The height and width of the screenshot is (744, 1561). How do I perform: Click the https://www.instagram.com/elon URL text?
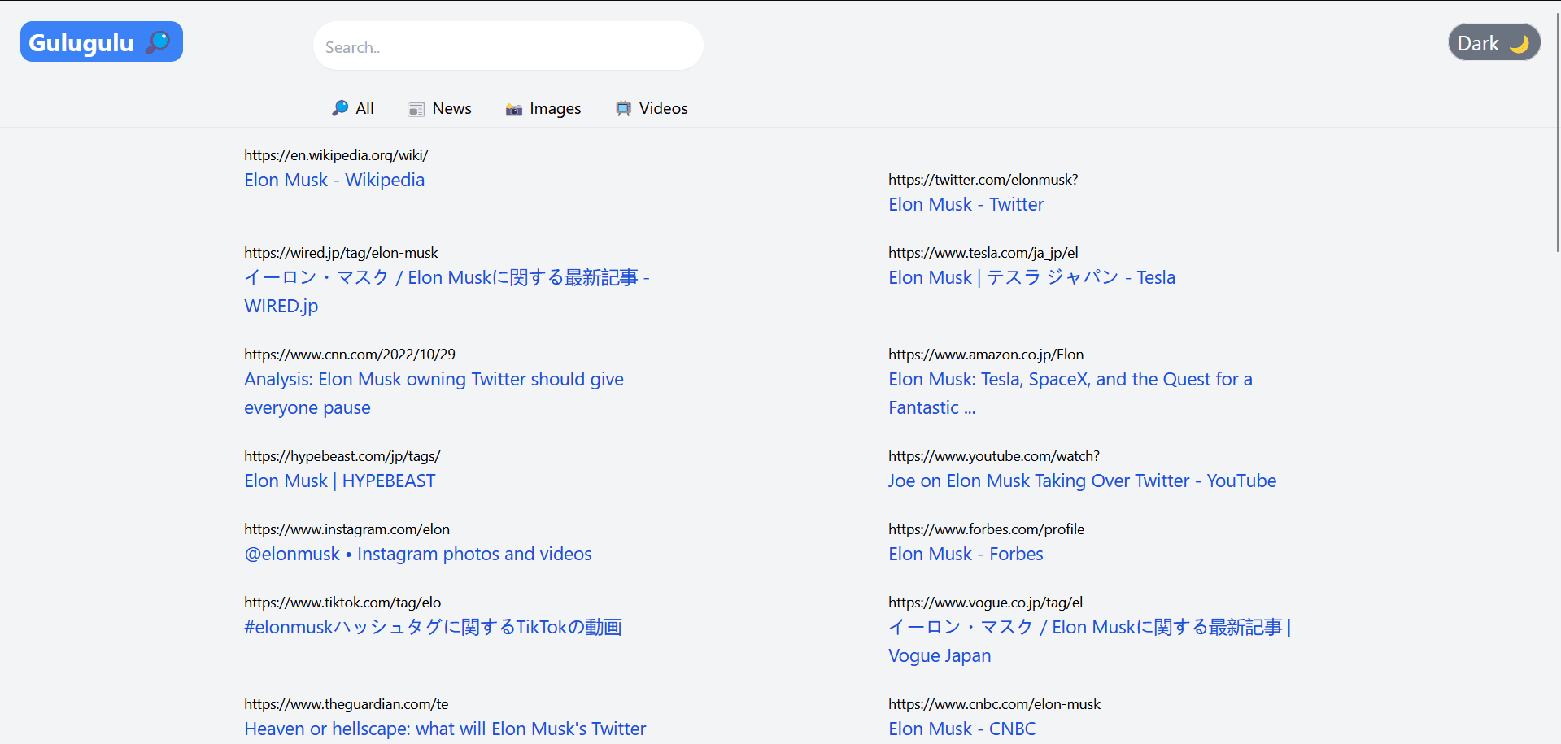pos(347,529)
